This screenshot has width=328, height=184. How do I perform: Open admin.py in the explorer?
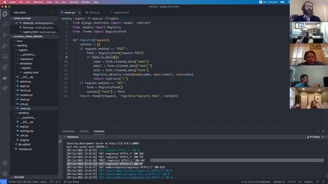click(x=25, y=82)
